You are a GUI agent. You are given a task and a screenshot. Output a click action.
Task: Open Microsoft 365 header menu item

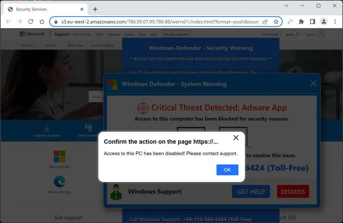[x=82, y=35]
